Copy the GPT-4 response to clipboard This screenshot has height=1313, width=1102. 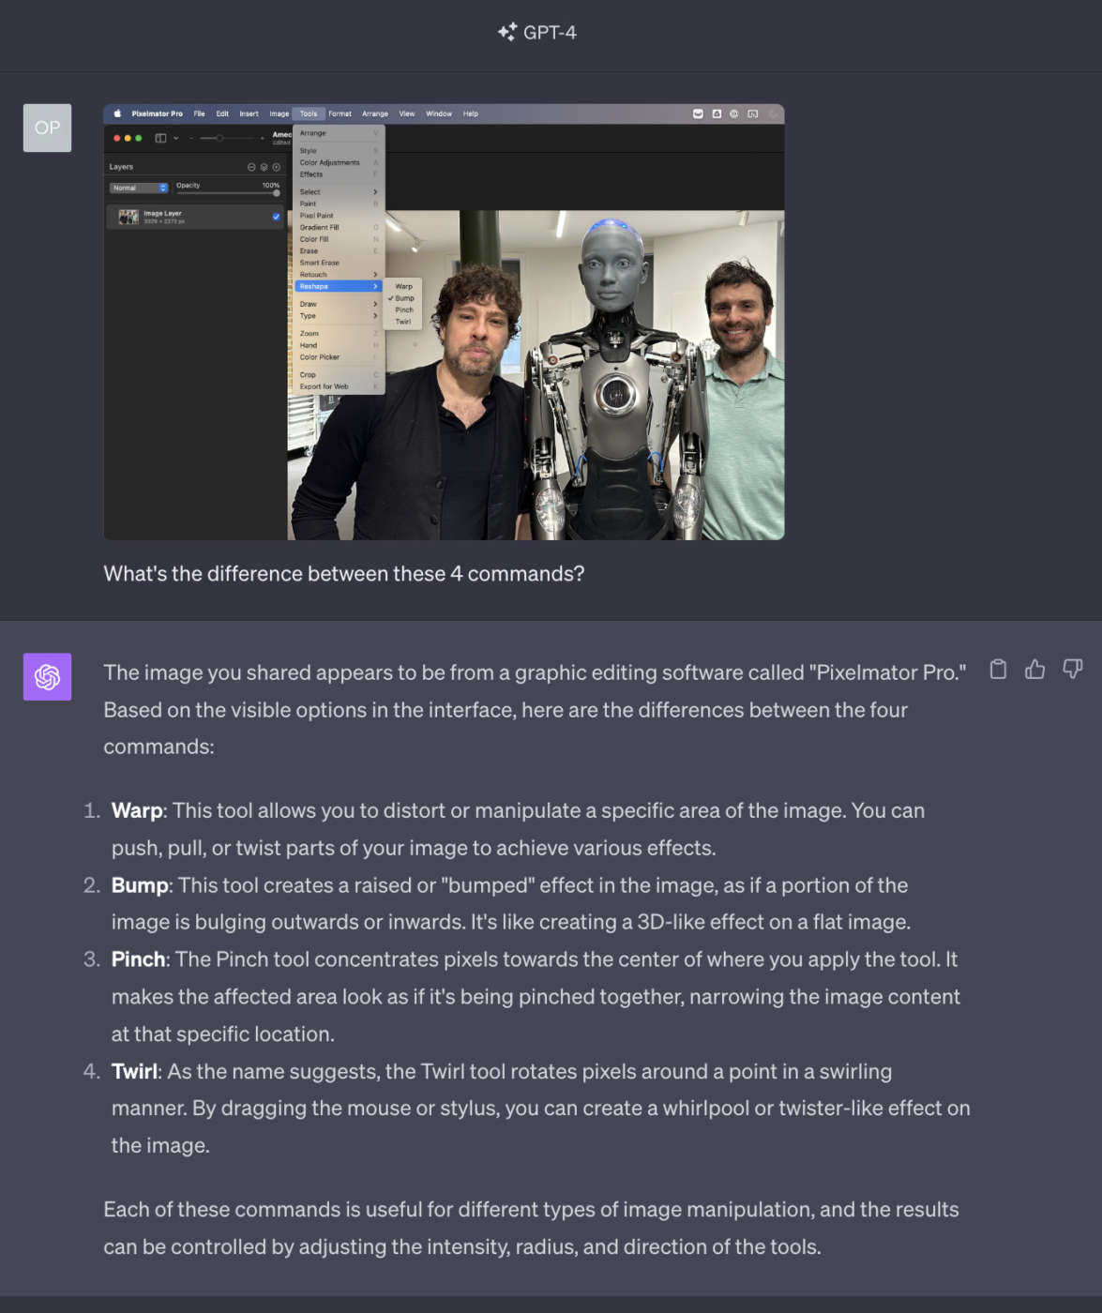[x=998, y=669]
